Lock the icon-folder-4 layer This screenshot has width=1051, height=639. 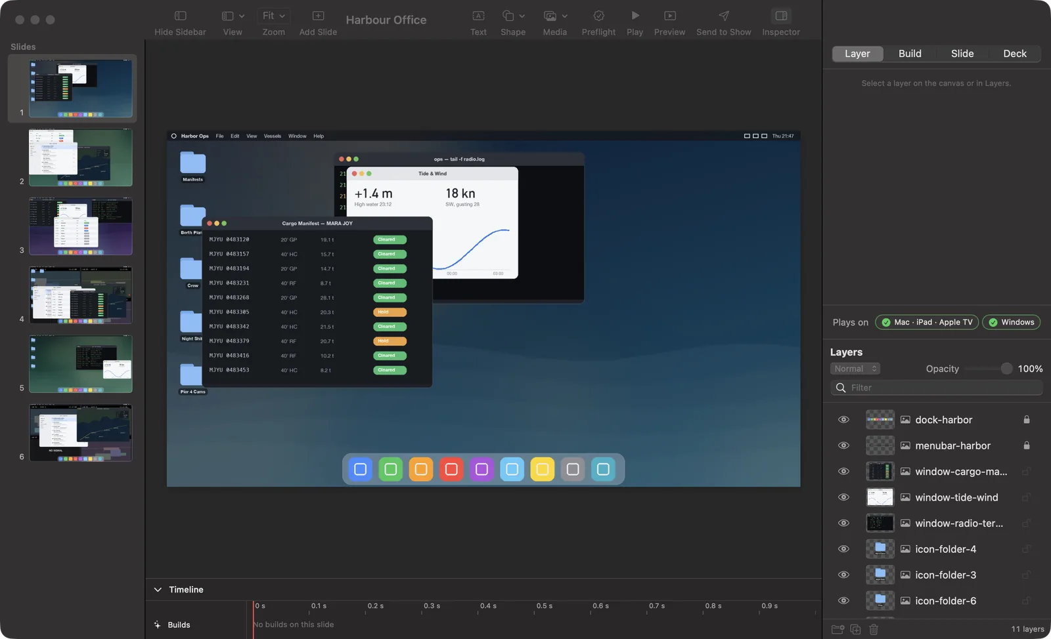1026,549
